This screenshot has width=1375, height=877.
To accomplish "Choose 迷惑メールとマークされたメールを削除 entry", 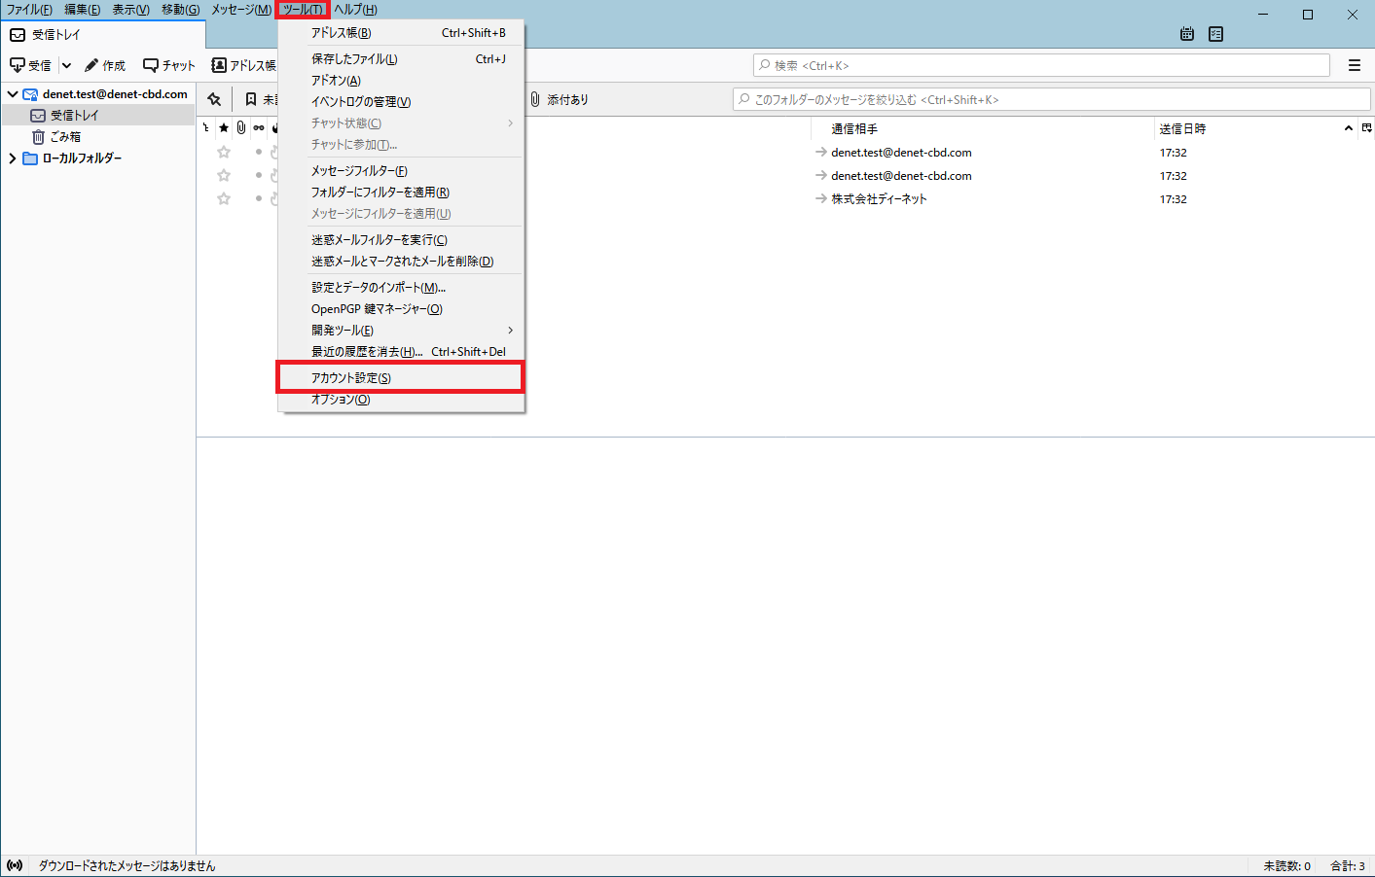I will pyautogui.click(x=401, y=262).
